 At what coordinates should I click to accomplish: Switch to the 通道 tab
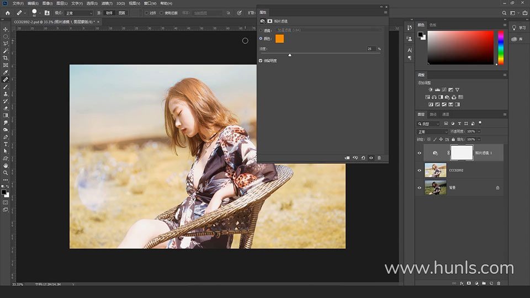pos(446,114)
